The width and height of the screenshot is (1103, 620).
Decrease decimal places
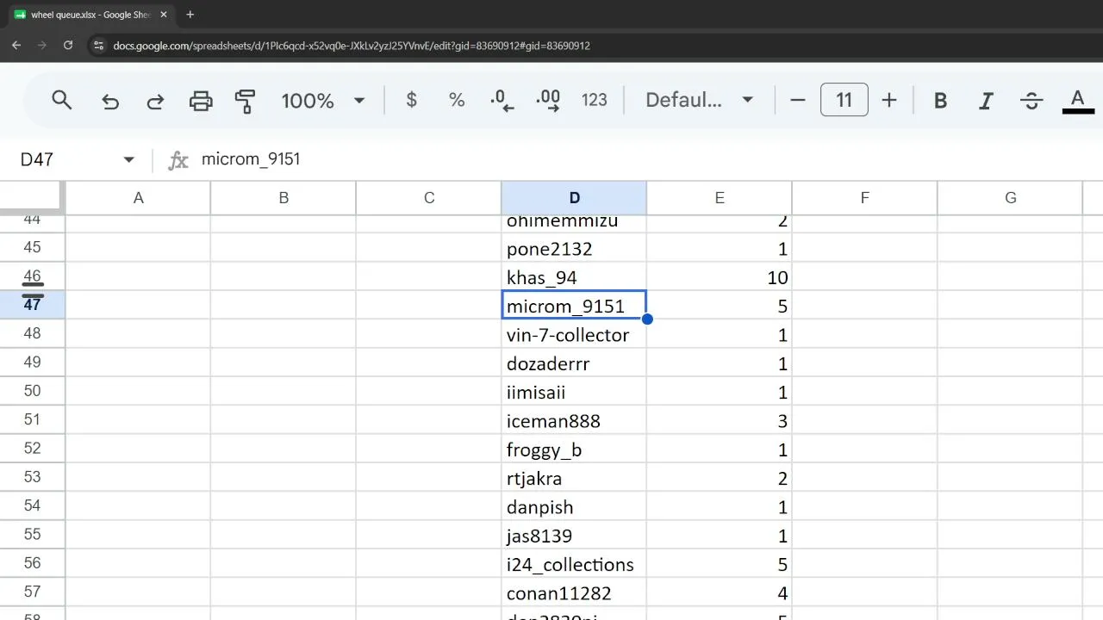pyautogui.click(x=502, y=101)
